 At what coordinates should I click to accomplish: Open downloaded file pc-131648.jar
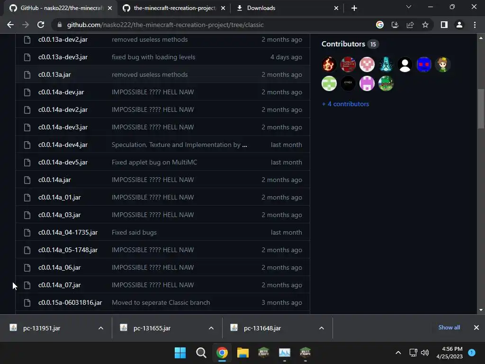[262, 328]
